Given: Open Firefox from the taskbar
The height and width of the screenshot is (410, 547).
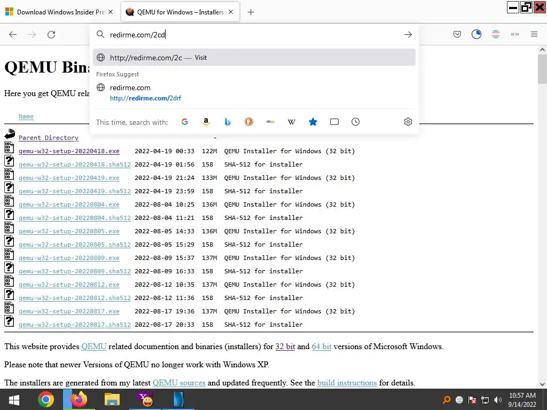Looking at the screenshot, I should click(x=79, y=399).
